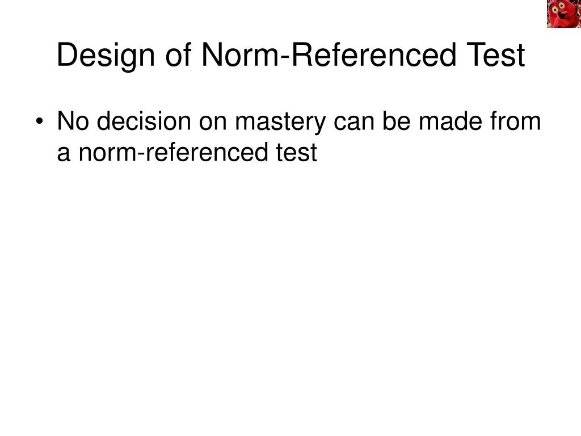Click the word "on" before mastery
The width and height of the screenshot is (581, 436).
coord(213,124)
